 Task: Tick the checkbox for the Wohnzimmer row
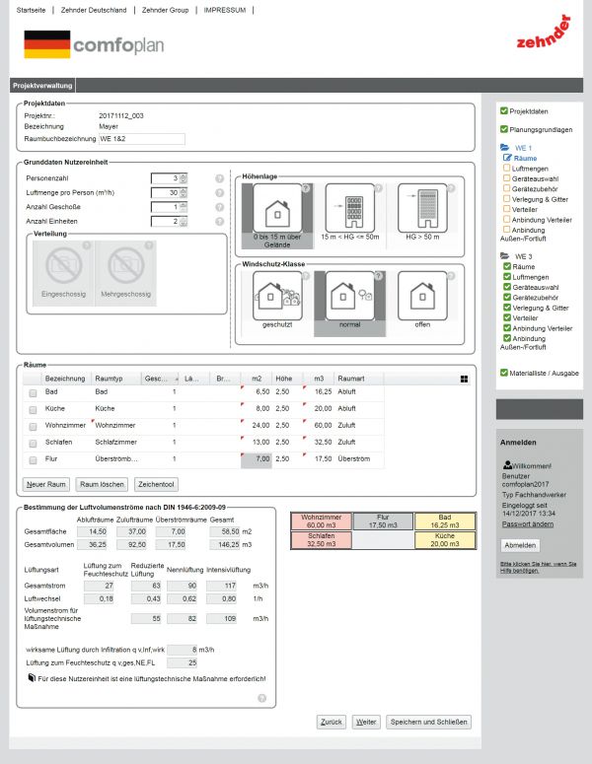(x=34, y=426)
